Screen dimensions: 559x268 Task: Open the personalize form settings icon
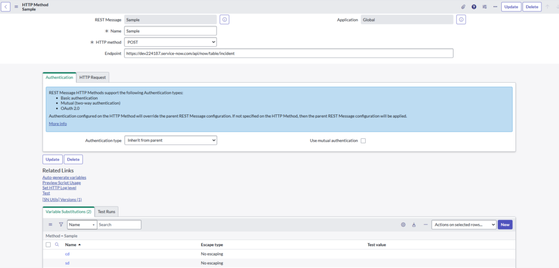(484, 7)
